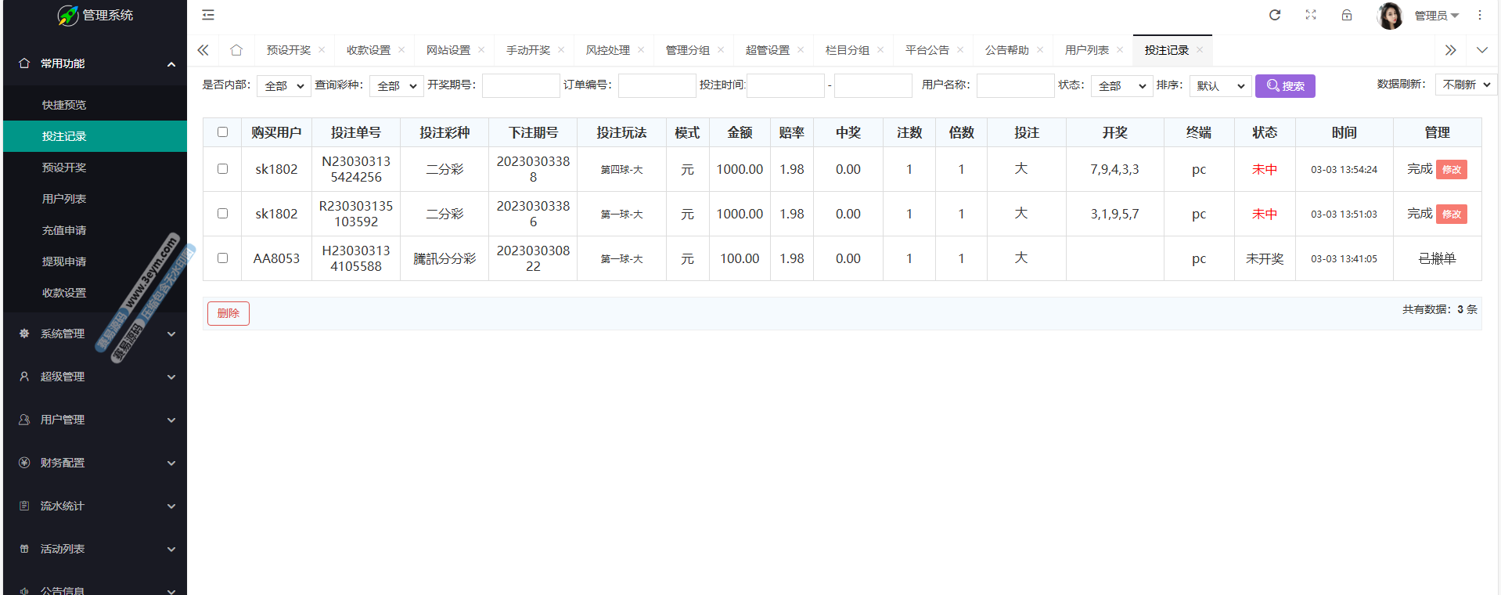
Task: Toggle fullscreen mode icon
Action: click(x=1310, y=15)
